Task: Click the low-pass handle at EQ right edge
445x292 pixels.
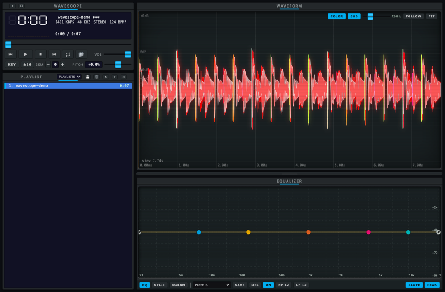Action: point(438,232)
